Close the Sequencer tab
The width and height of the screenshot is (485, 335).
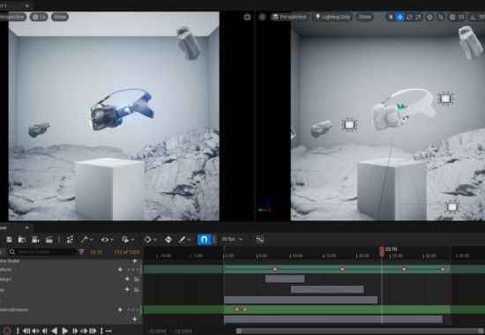[x=27, y=227]
